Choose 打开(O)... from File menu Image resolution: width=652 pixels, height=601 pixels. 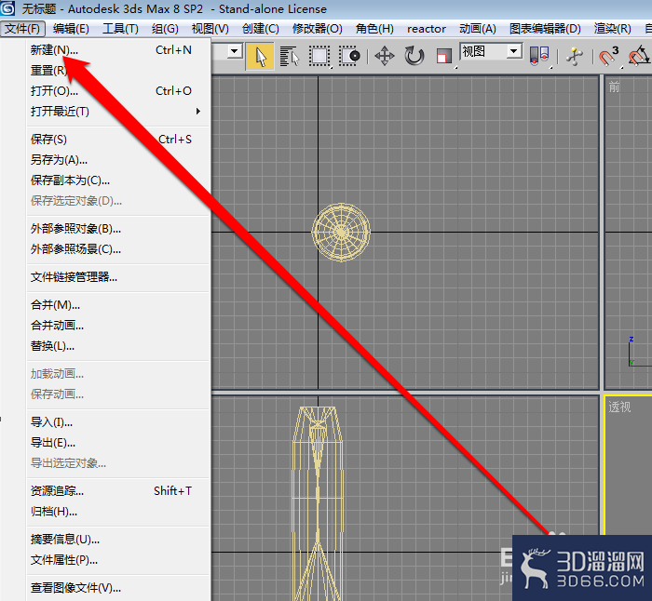[x=118, y=91]
